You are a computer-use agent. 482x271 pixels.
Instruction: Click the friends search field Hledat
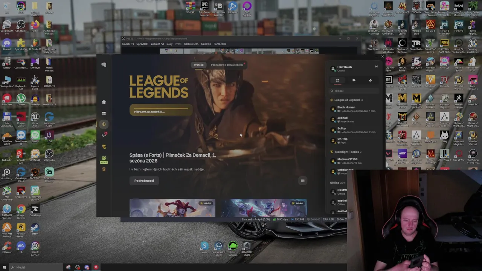click(354, 91)
